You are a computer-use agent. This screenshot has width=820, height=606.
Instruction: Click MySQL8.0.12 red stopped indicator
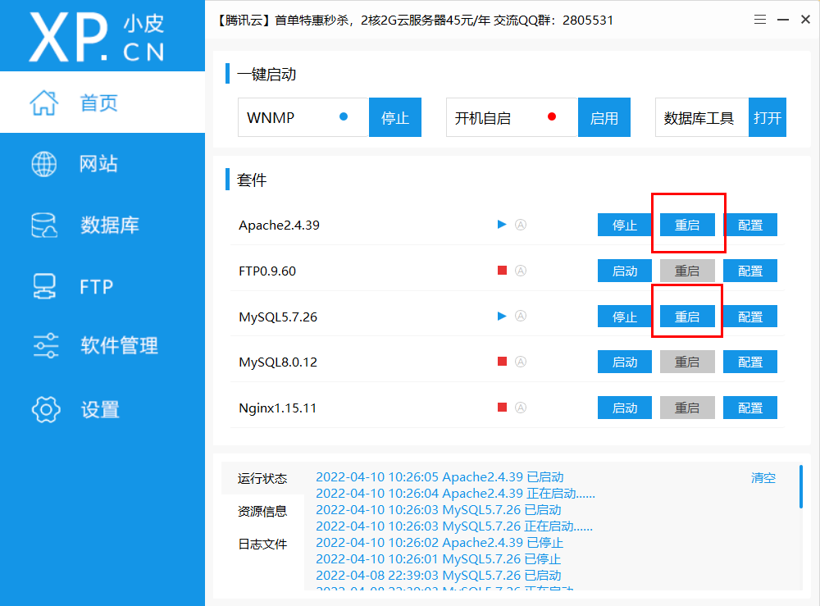502,362
